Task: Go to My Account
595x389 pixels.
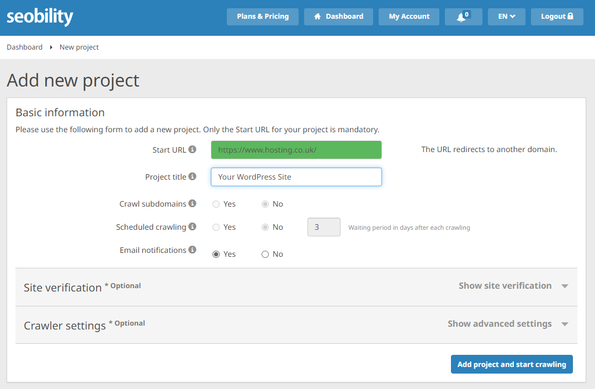Action: point(409,17)
